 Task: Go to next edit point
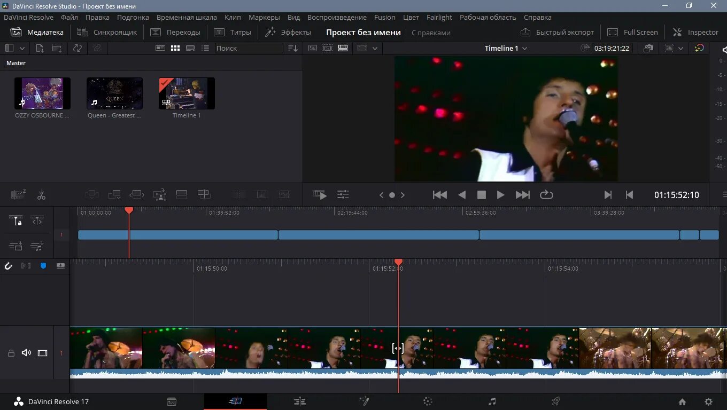click(x=608, y=195)
